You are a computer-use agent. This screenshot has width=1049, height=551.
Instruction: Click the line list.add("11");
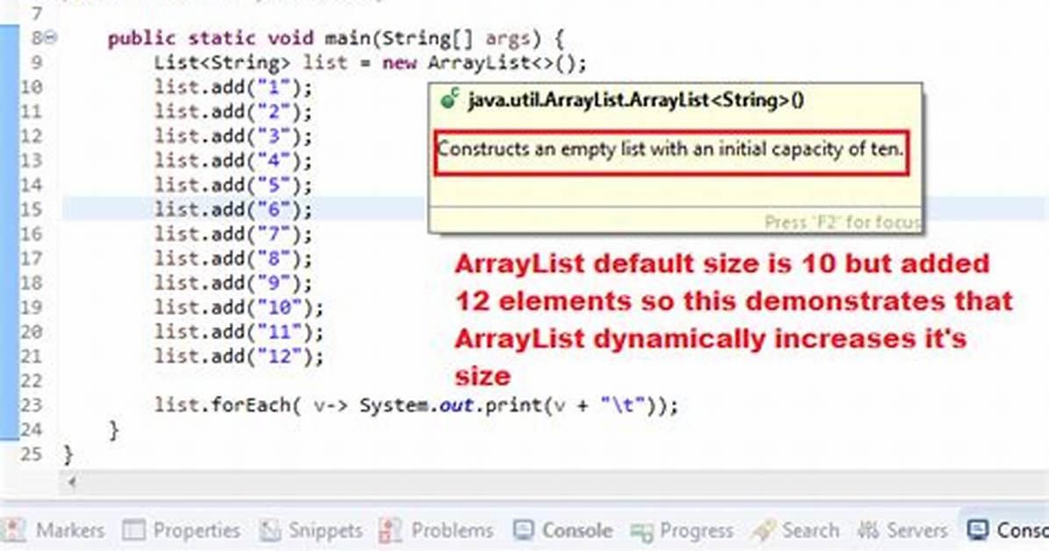pyautogui.click(x=239, y=332)
